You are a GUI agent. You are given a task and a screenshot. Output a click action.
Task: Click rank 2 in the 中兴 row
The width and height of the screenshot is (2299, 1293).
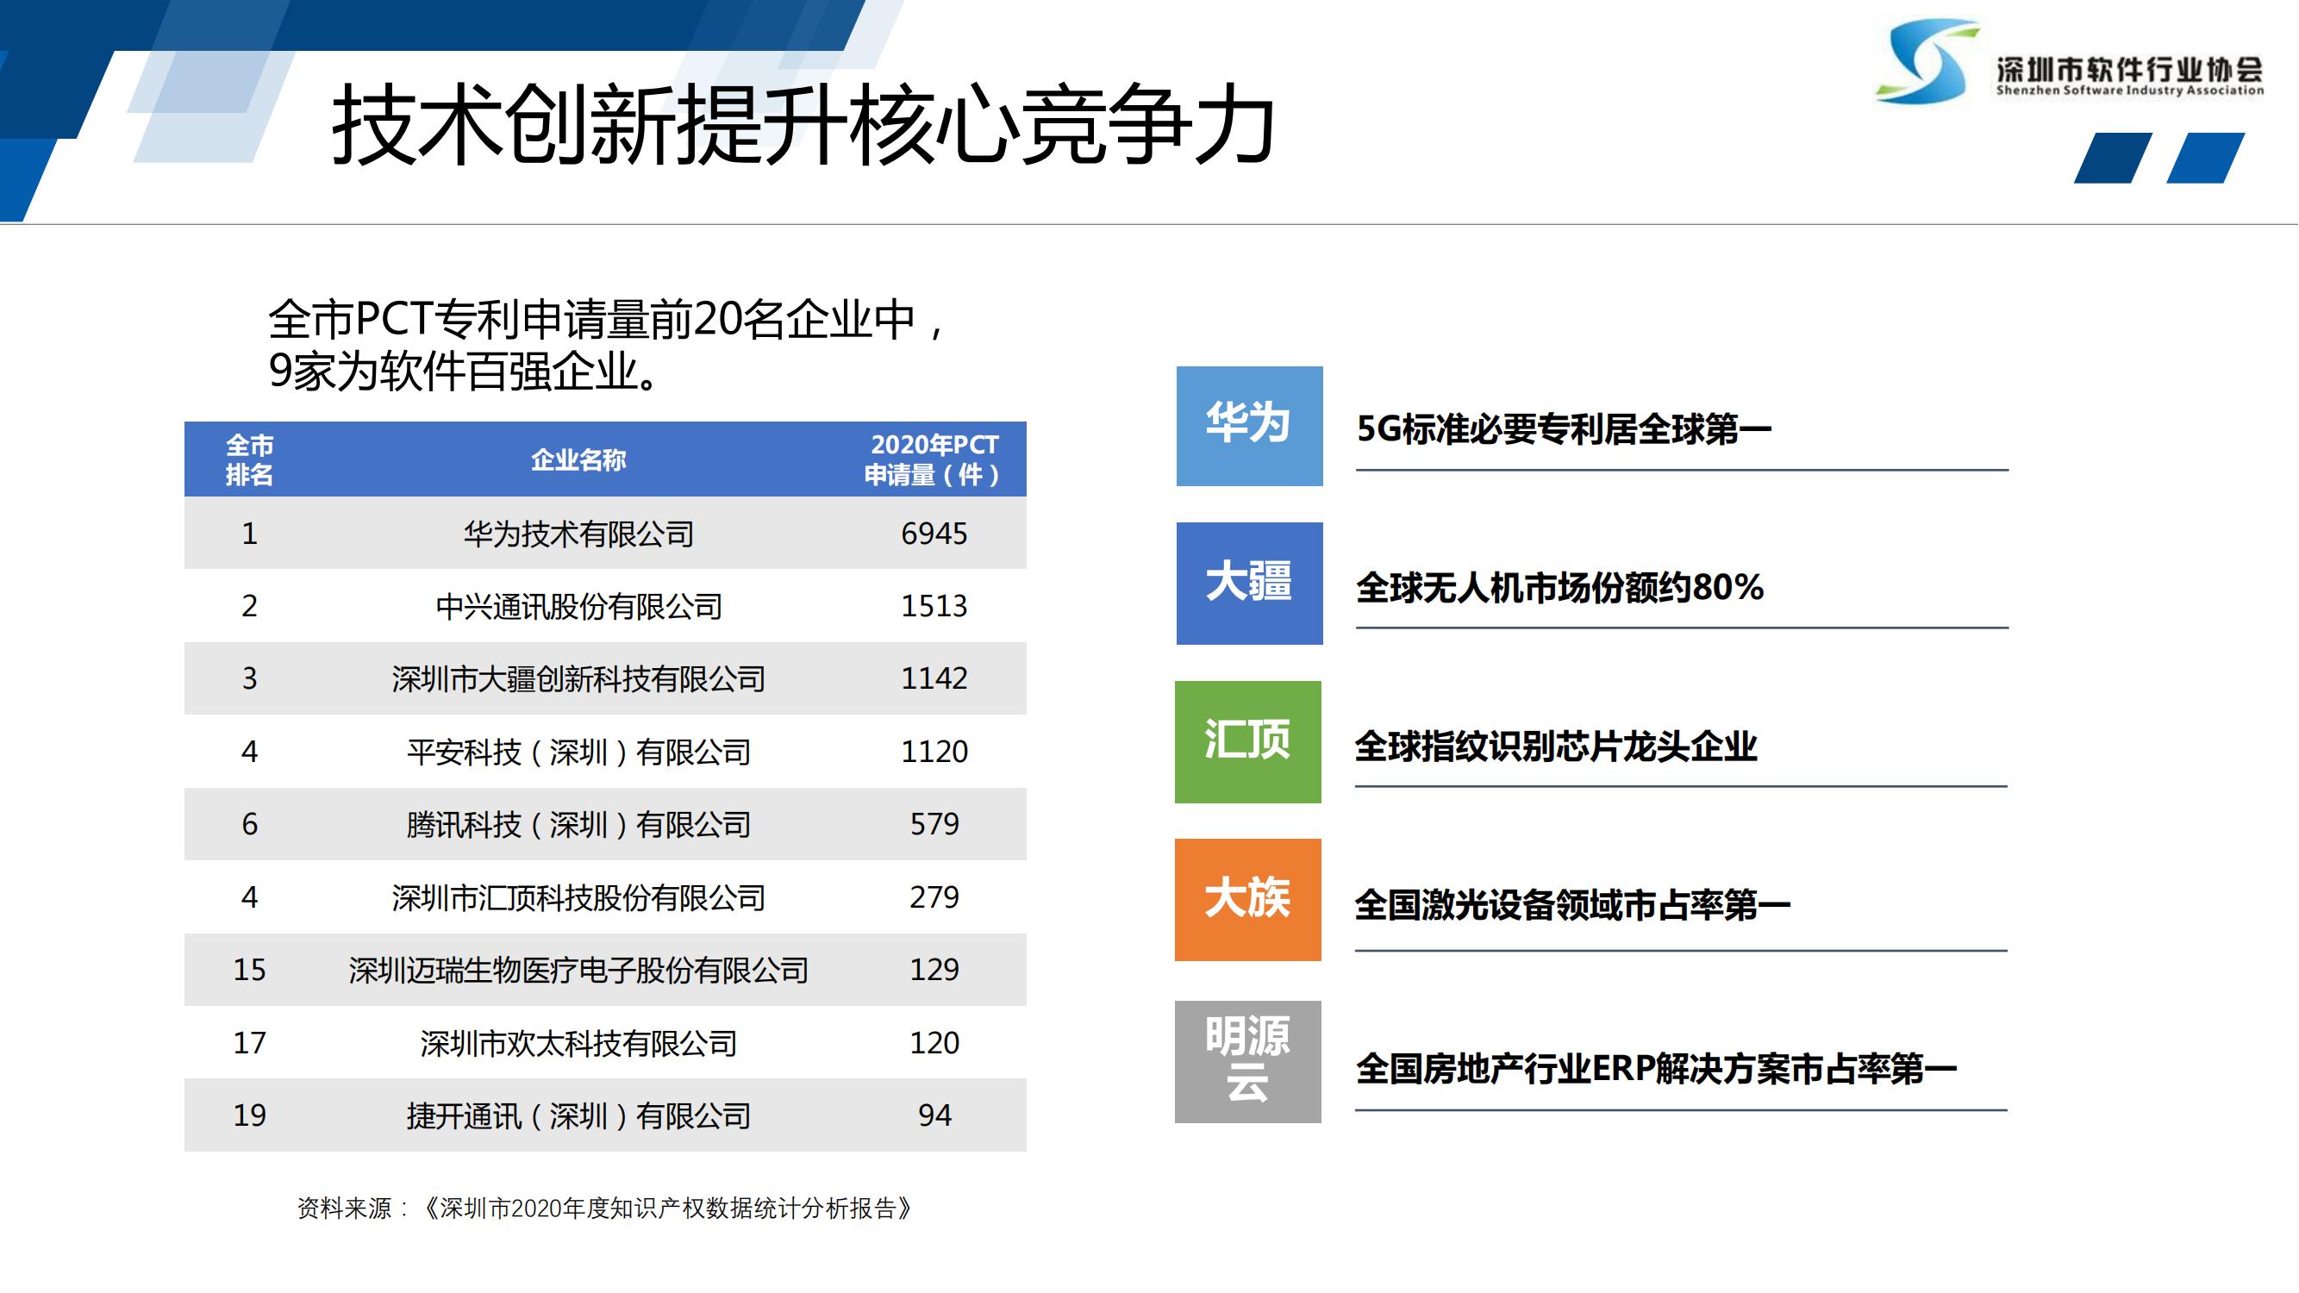(x=249, y=607)
